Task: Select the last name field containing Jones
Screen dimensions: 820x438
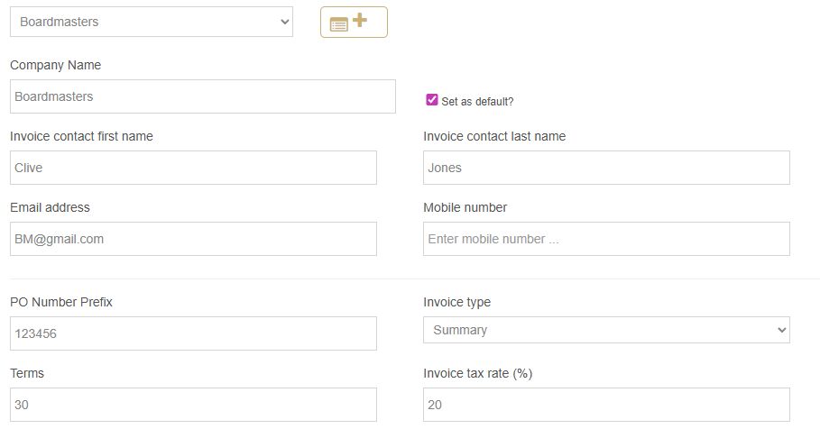Action: [x=606, y=168]
